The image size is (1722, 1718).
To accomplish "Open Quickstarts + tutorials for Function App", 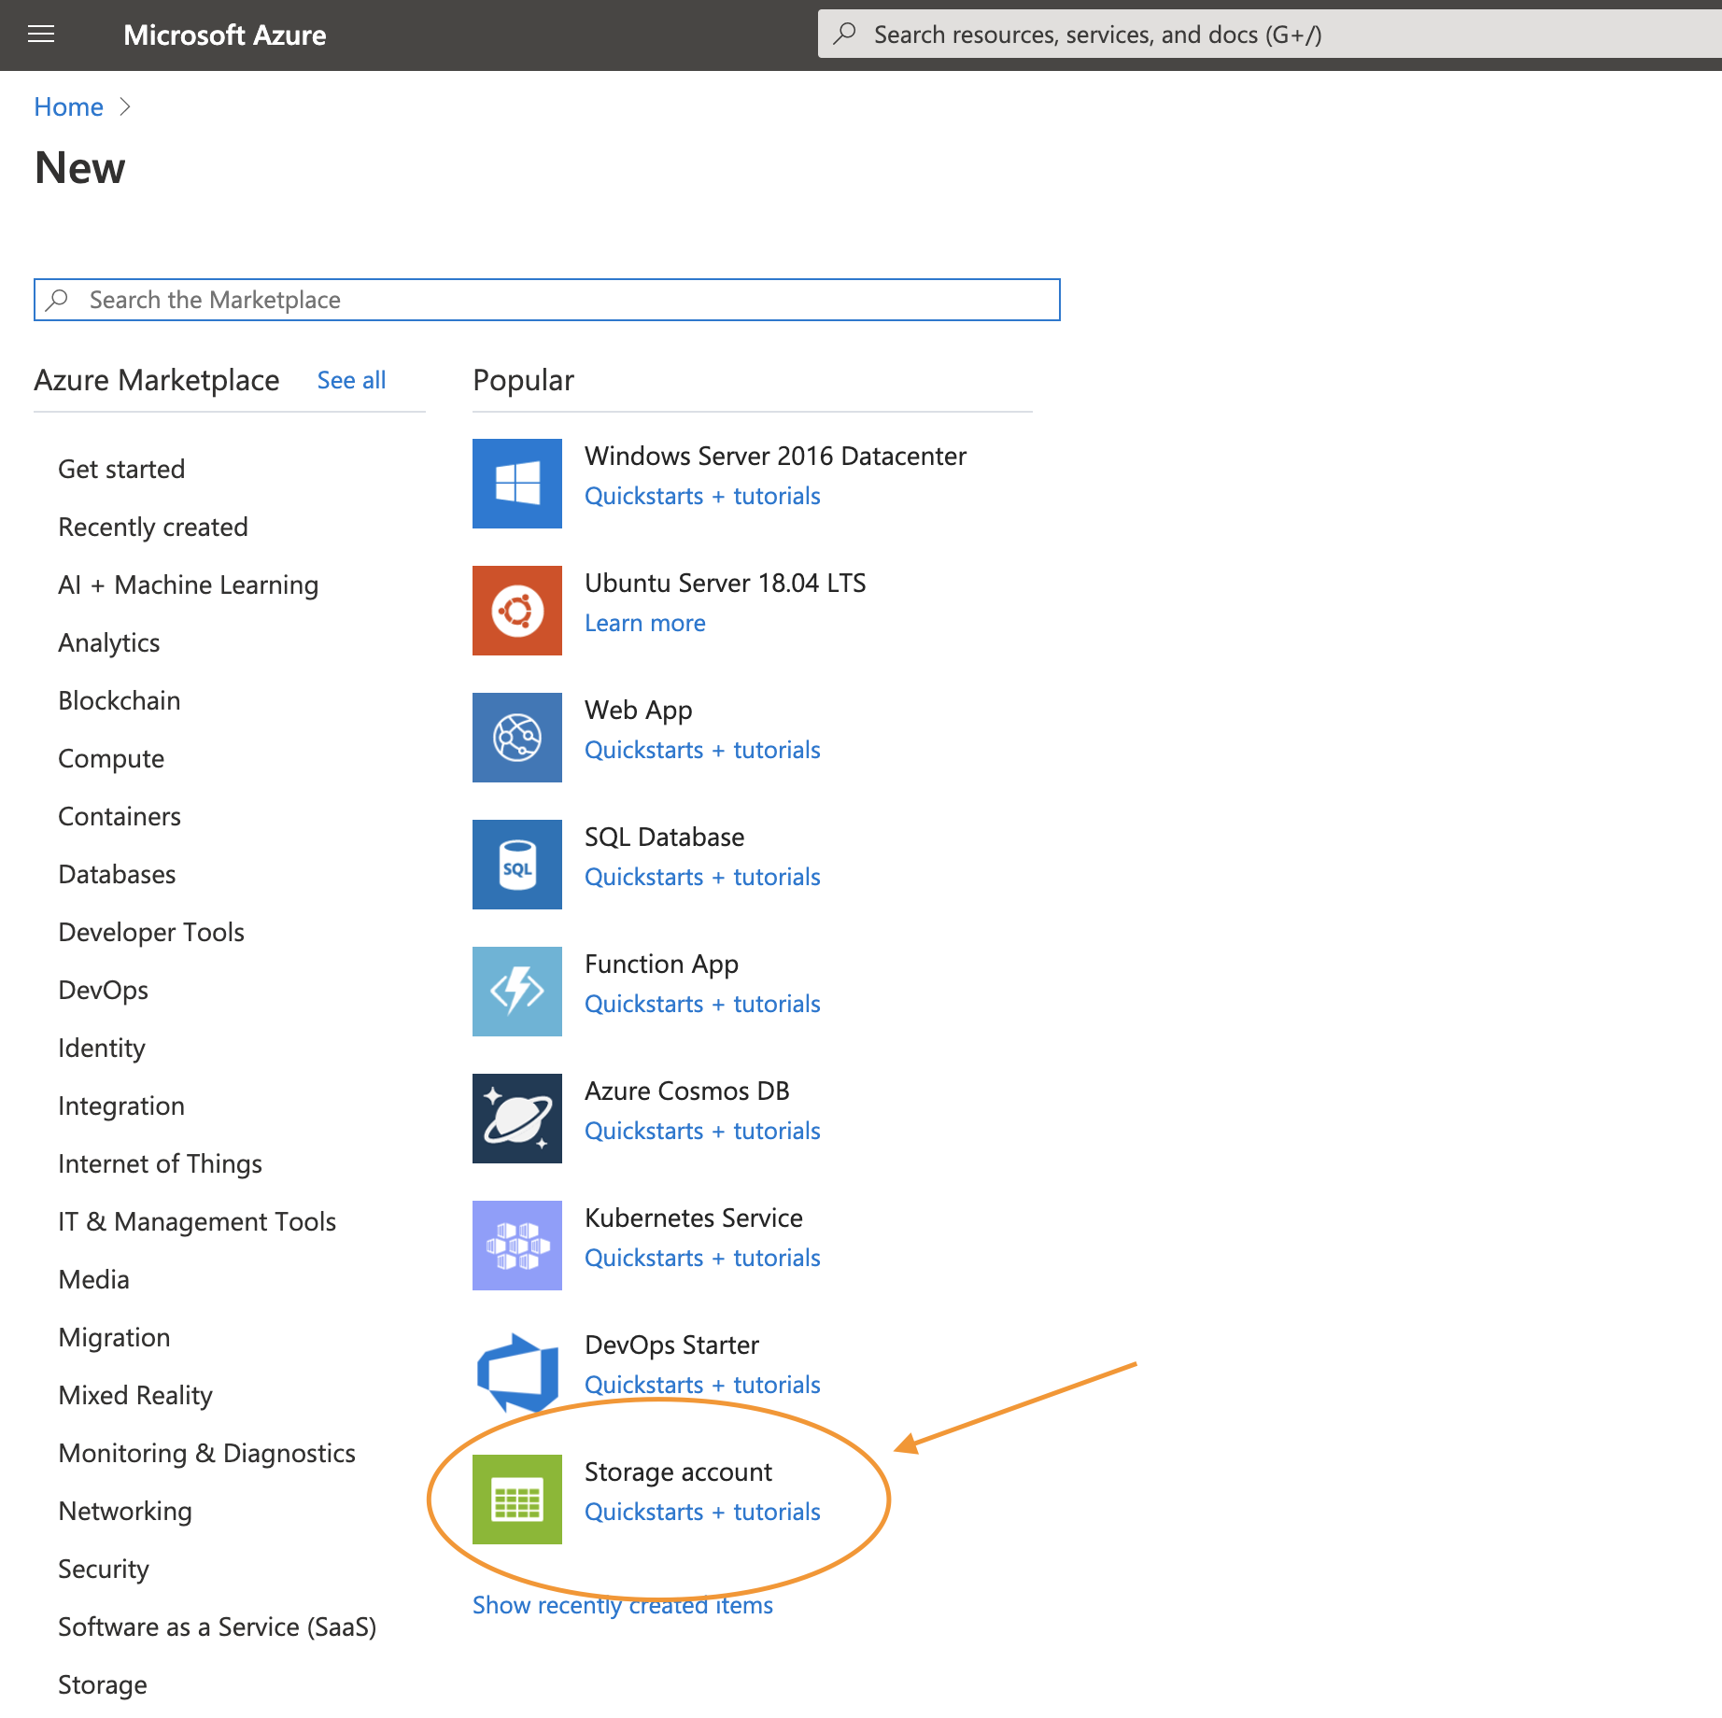I will [702, 1004].
